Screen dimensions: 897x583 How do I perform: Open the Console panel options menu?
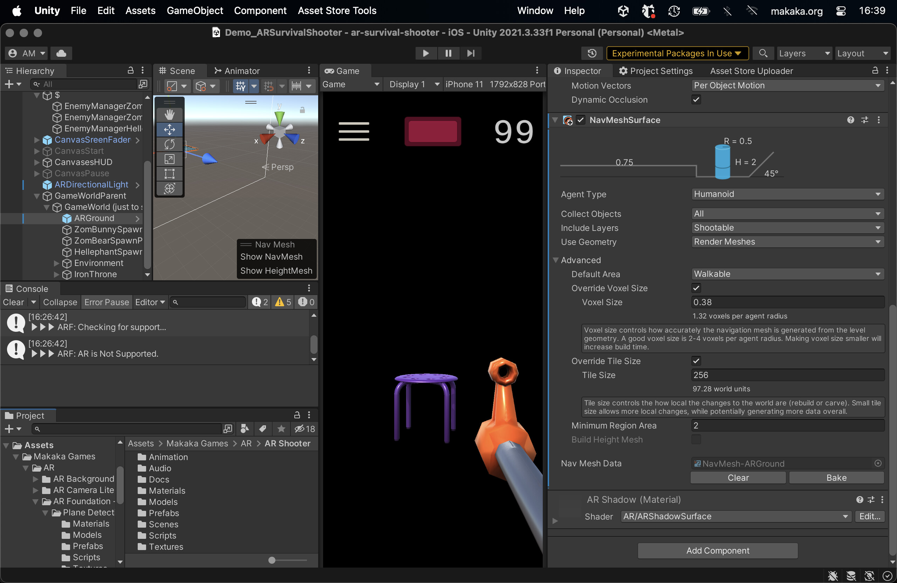(309, 288)
